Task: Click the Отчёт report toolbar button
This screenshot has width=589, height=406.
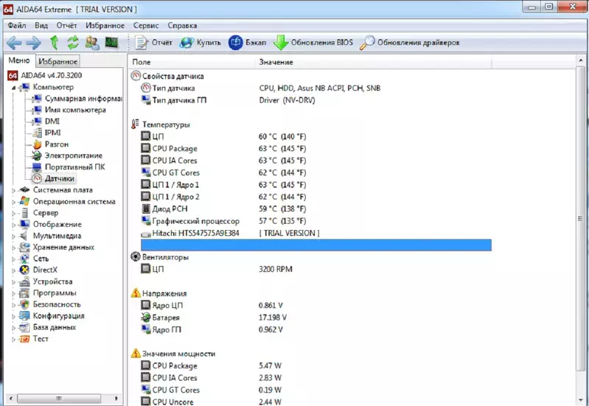Action: 153,43
